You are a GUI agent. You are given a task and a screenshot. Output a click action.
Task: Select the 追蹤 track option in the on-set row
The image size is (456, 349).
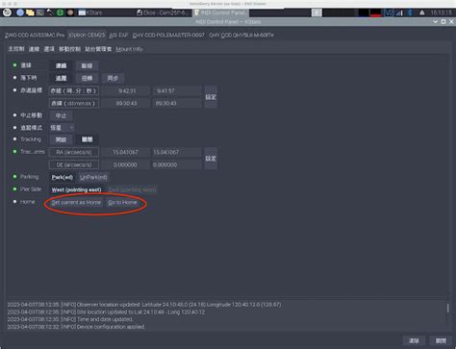[61, 78]
